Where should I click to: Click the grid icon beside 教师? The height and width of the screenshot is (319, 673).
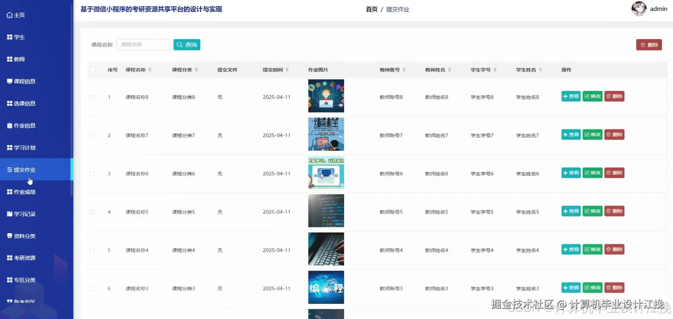click(x=10, y=59)
